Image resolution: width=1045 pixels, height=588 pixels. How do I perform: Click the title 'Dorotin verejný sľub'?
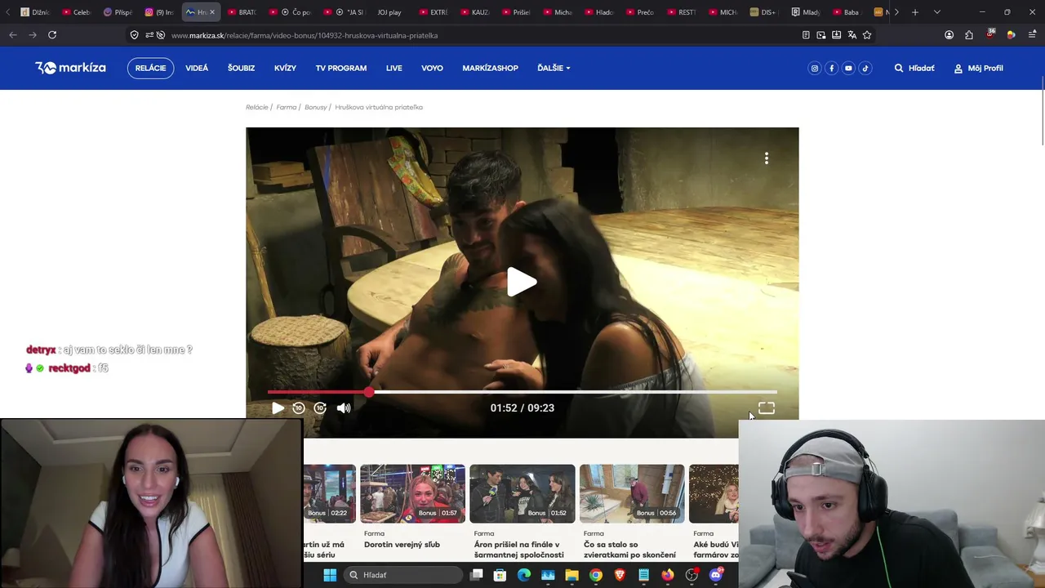402,545
